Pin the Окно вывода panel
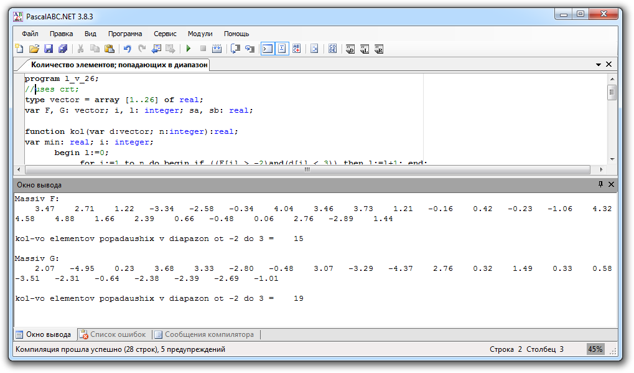The image size is (634, 373). [x=600, y=185]
